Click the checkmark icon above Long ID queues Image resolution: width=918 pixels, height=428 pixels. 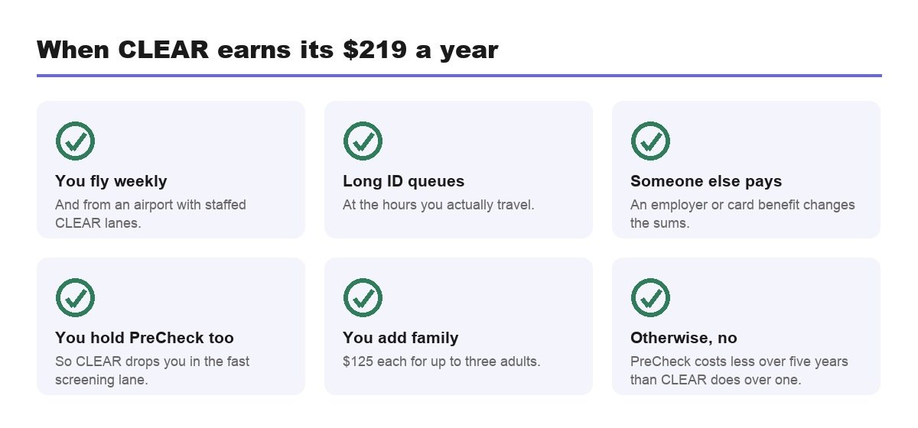[x=363, y=141]
